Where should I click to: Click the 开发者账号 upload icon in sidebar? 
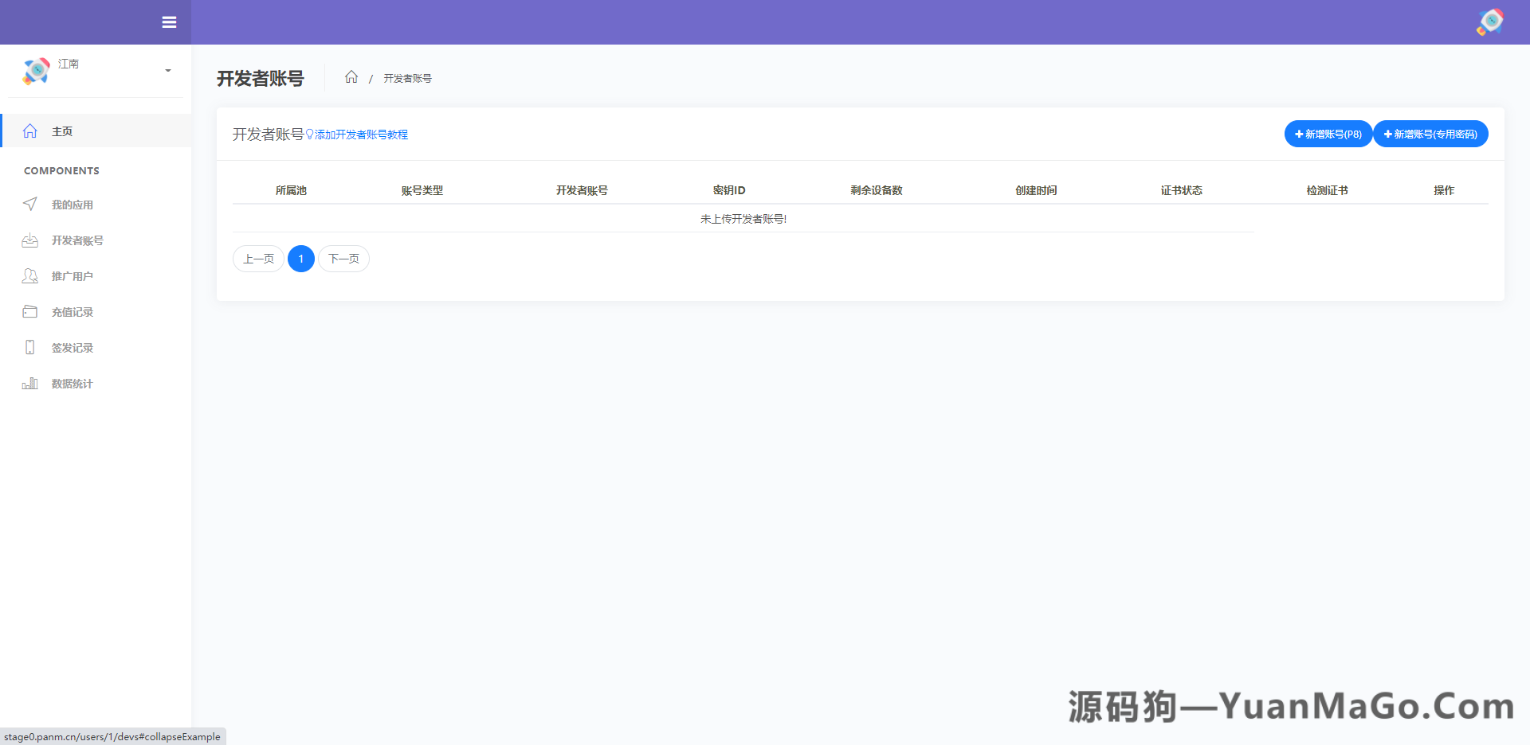(x=29, y=240)
